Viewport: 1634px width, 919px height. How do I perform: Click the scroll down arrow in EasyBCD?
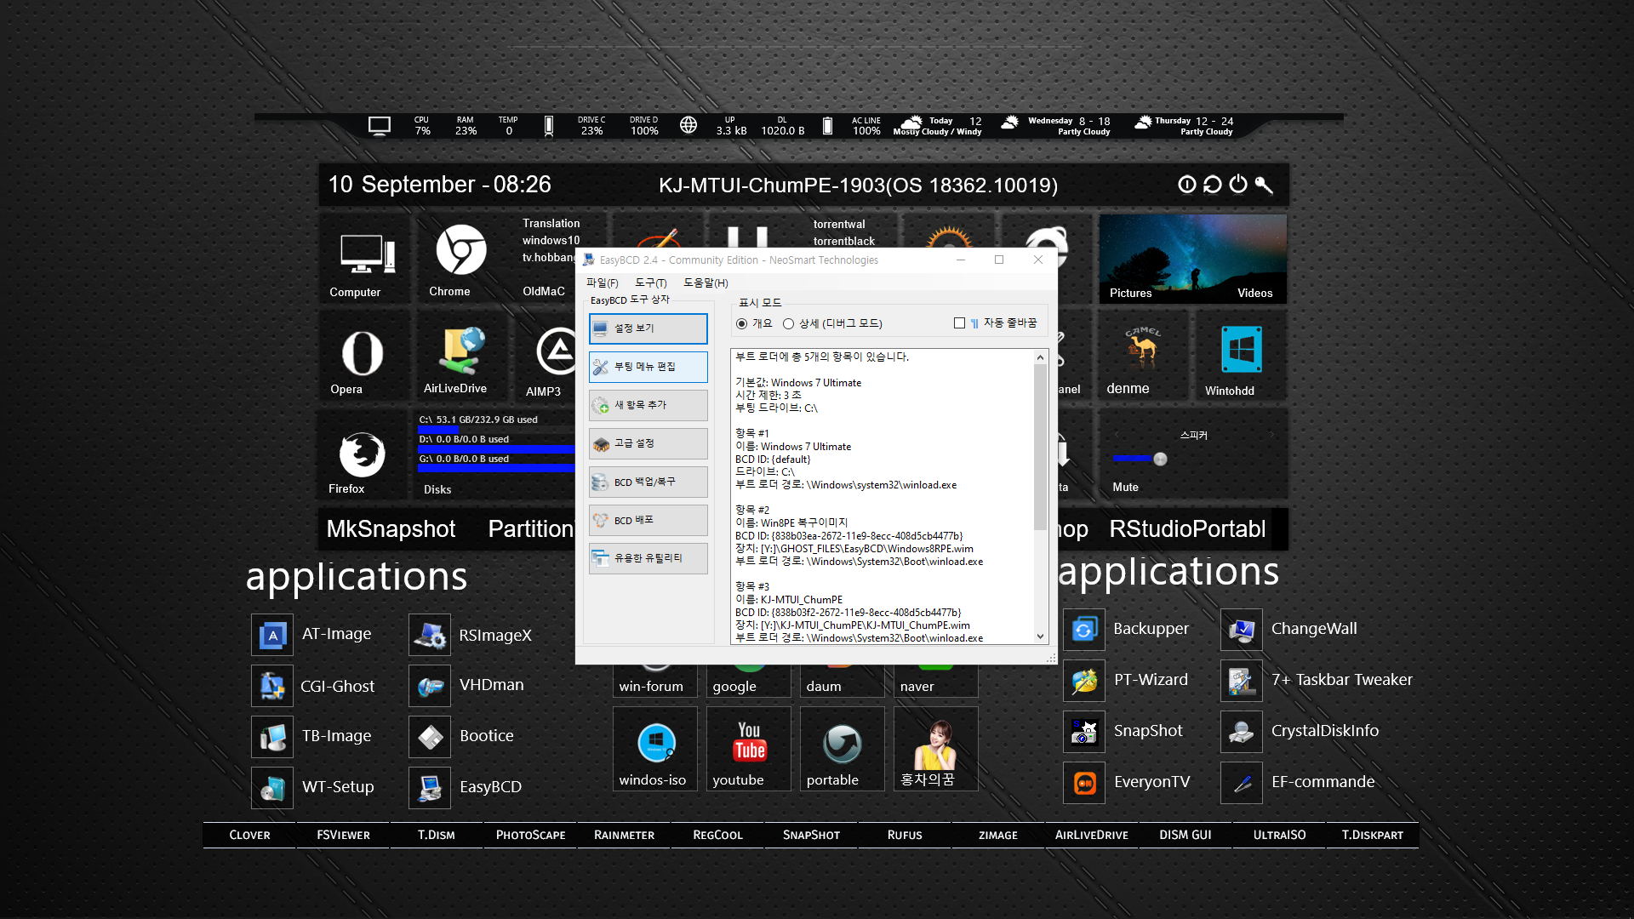pos(1040,636)
